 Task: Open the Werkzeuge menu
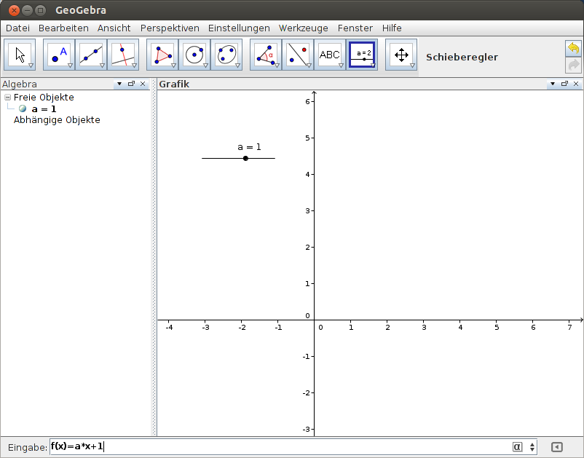(303, 28)
